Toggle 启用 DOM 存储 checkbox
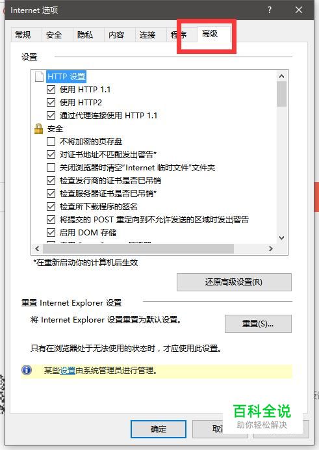Screen dimensions: 319x450 [51, 232]
